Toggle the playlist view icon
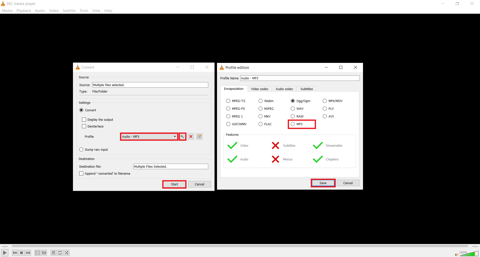Image resolution: width=480 pixels, height=257 pixels. (x=53, y=253)
